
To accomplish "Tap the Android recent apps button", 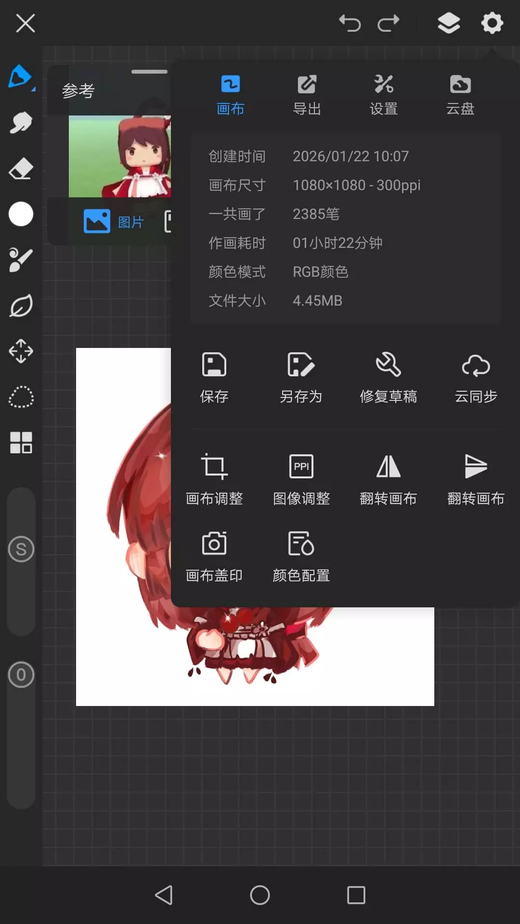I will [356, 895].
